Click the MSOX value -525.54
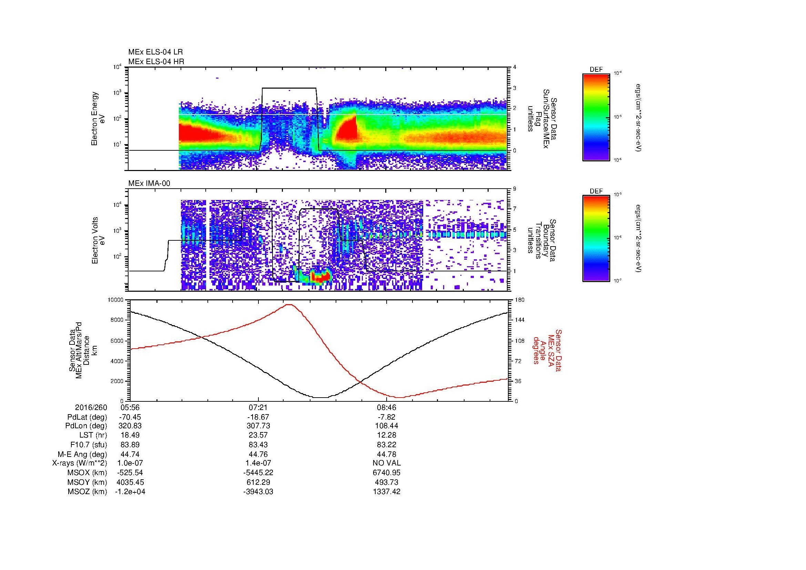Viewport: 806px width, 570px height. click(130, 473)
